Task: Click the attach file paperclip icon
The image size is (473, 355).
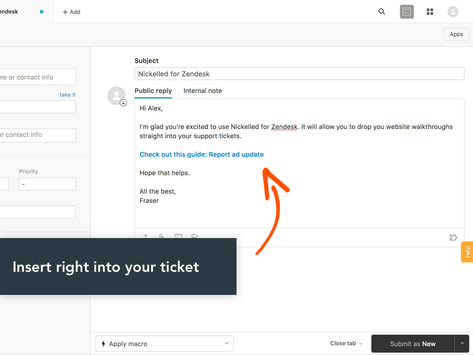Action: (x=161, y=237)
